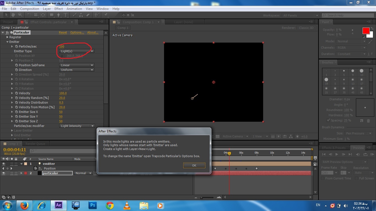Click OK in After Effects dialog
The width and height of the screenshot is (376, 211).
194,165
